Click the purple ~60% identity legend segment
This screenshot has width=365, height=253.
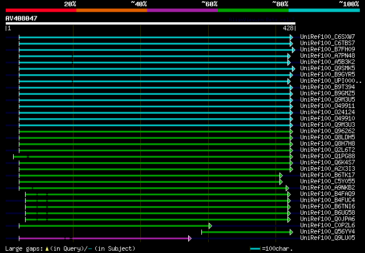point(182,10)
